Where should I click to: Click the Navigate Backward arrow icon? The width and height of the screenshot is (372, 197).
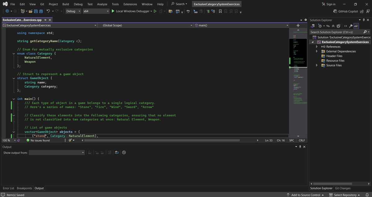7,11
